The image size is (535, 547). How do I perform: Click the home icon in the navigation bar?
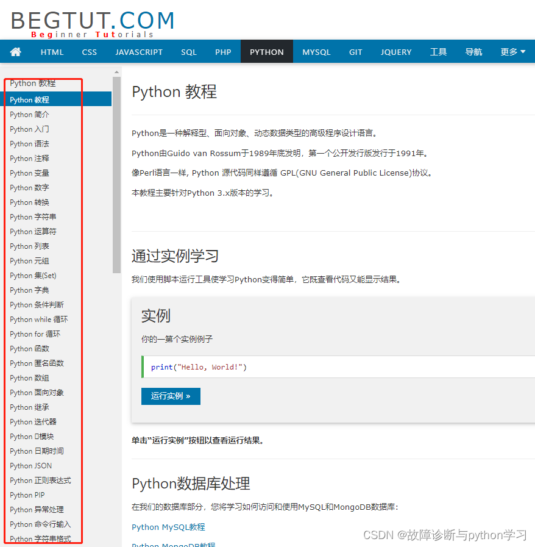click(15, 52)
